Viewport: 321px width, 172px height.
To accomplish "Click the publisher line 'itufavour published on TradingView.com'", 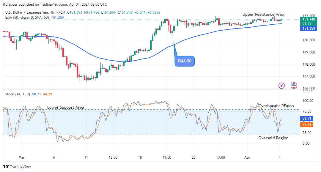I will coord(35,4).
